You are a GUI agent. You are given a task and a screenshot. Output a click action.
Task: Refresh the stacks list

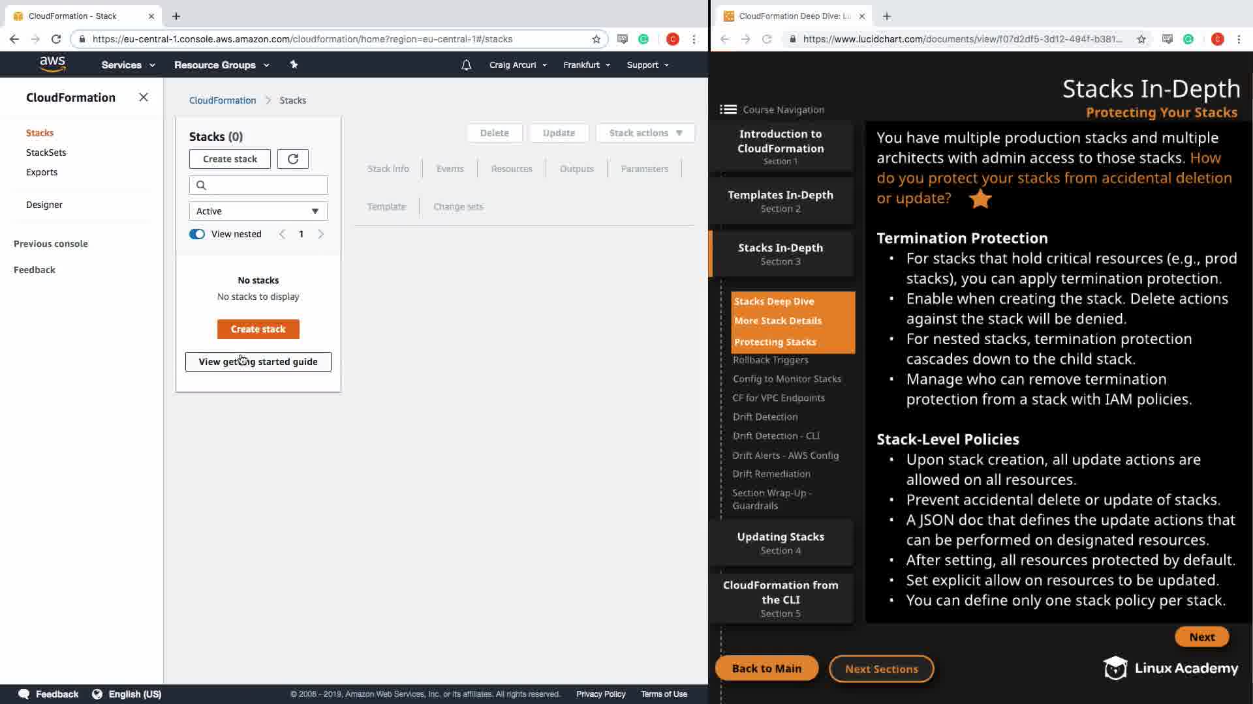[292, 159]
